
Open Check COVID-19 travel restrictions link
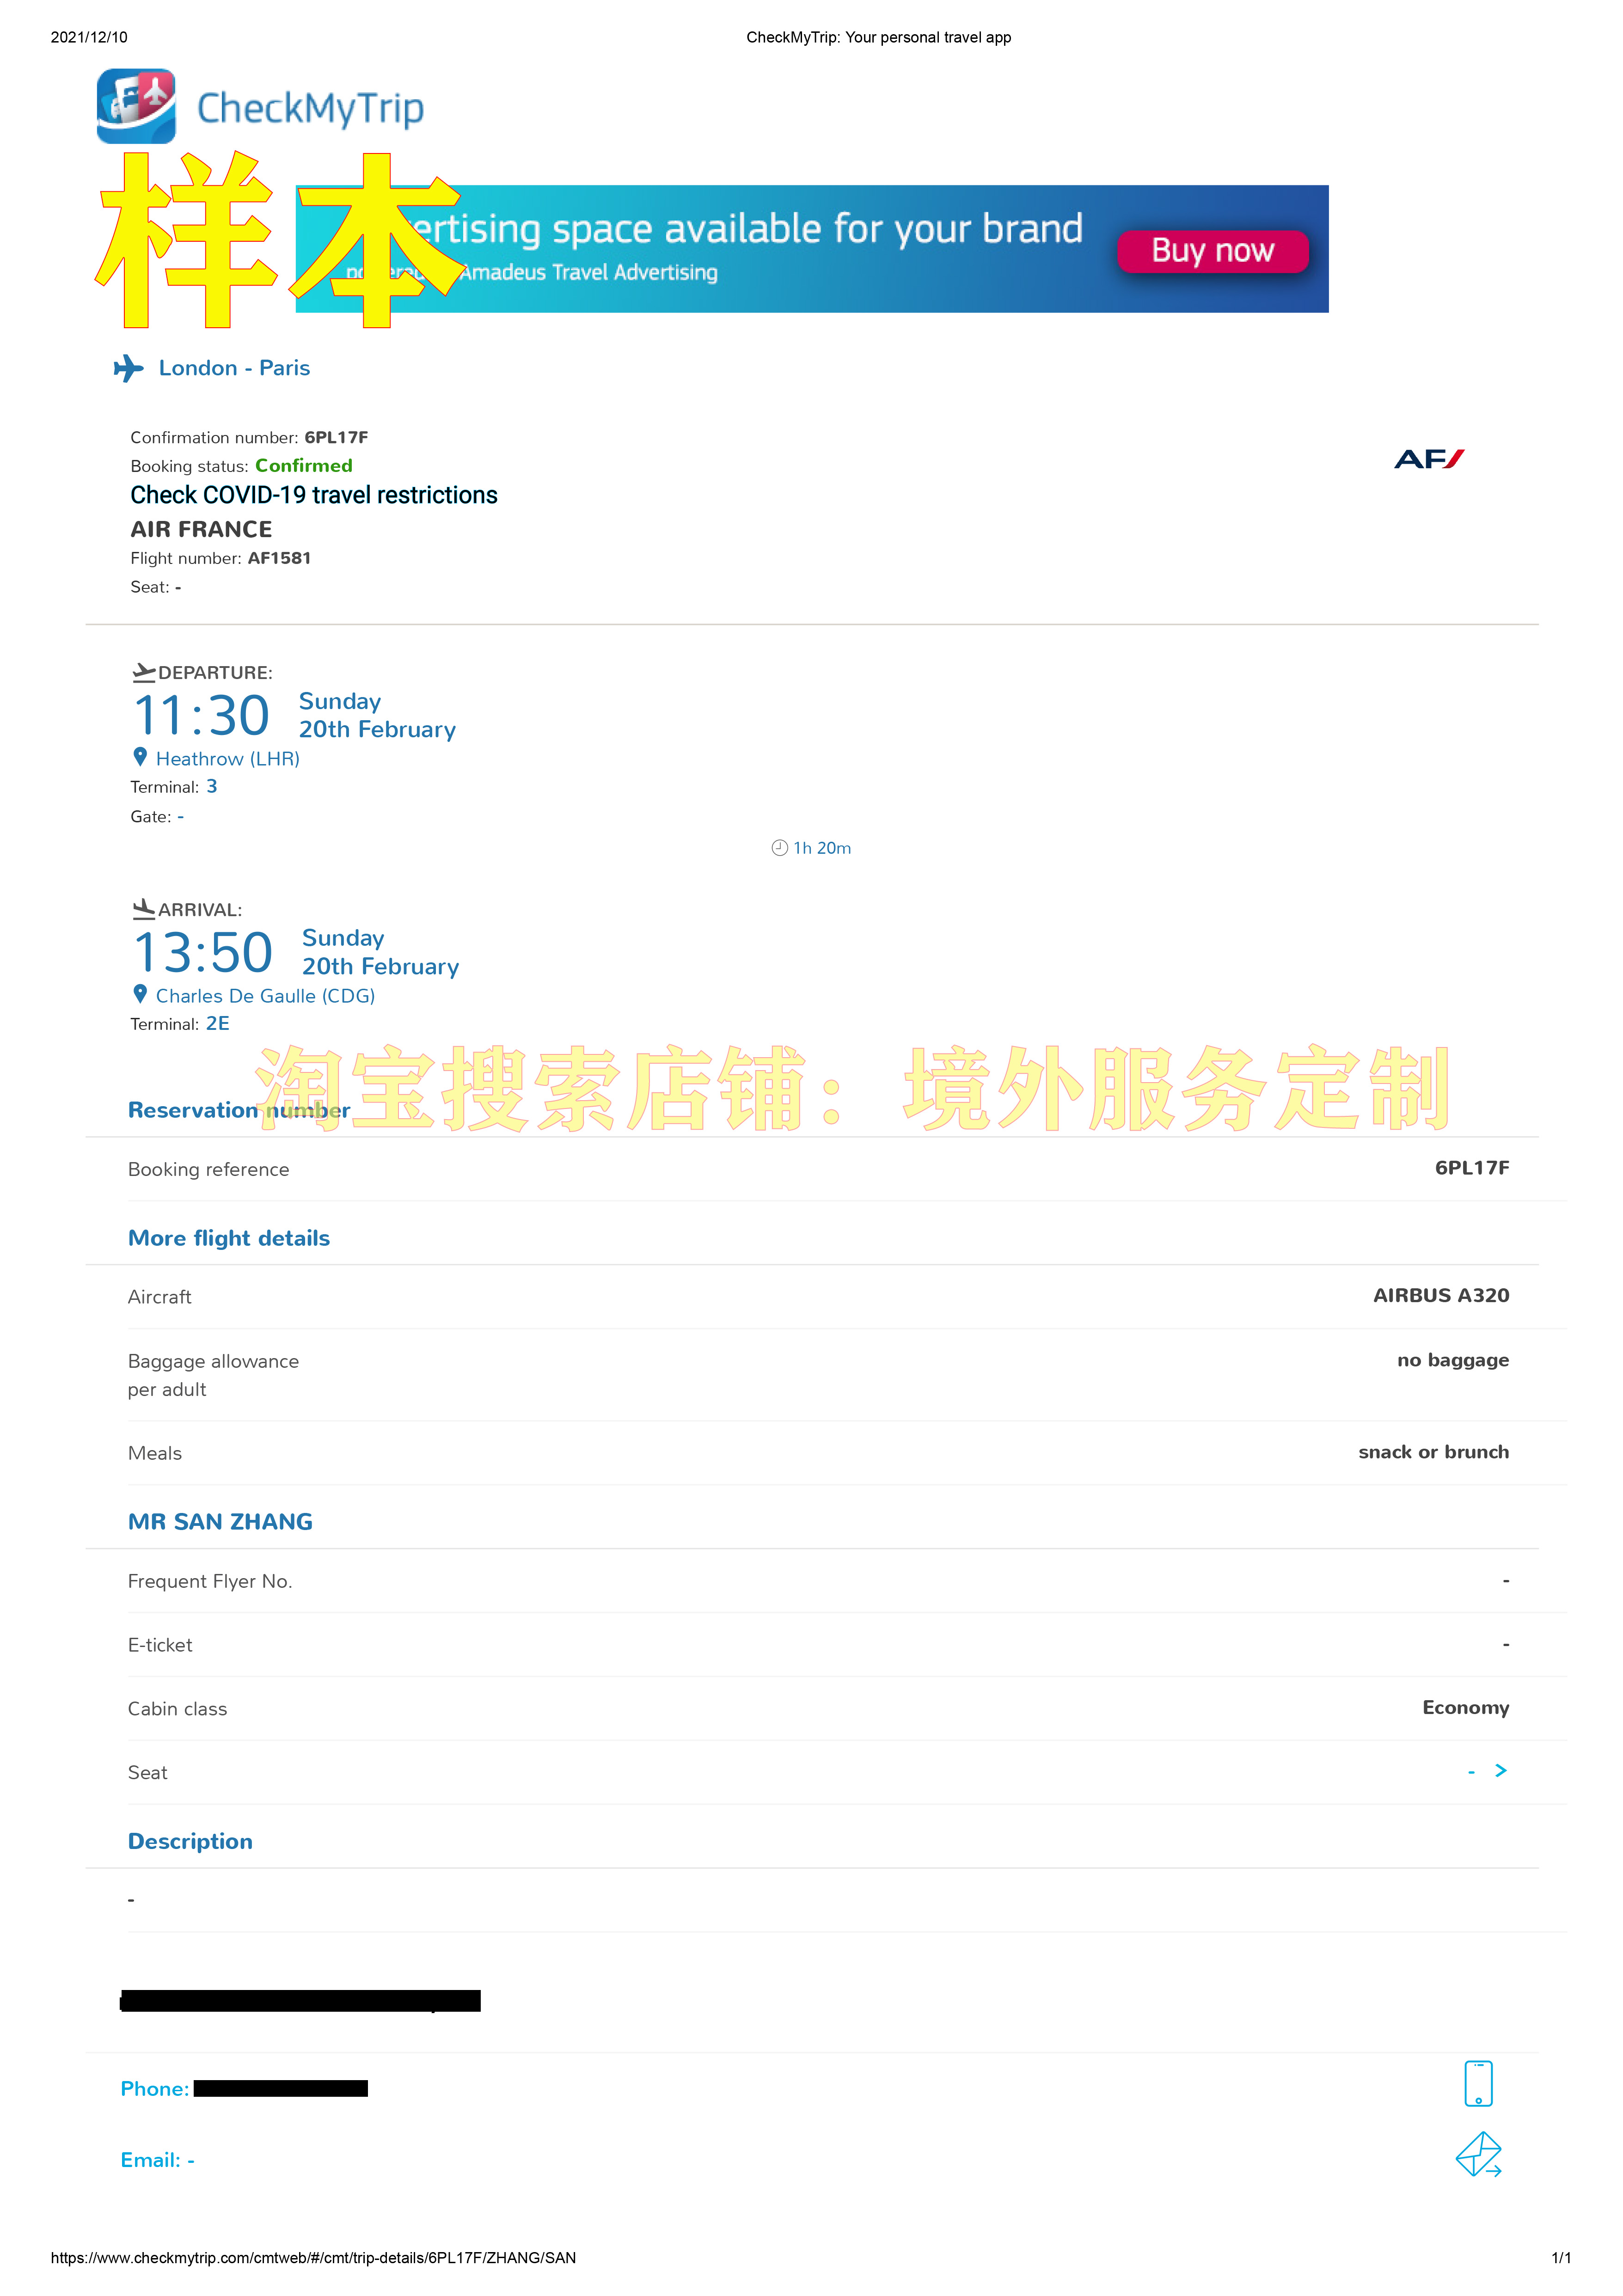tap(313, 495)
